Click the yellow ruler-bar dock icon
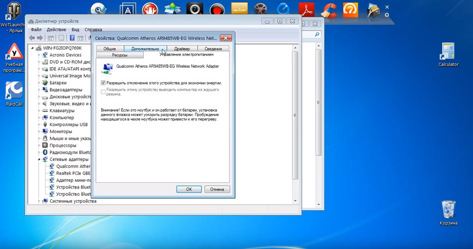Image resolution: width=473 pixels, height=249 pixels. [239, 8]
